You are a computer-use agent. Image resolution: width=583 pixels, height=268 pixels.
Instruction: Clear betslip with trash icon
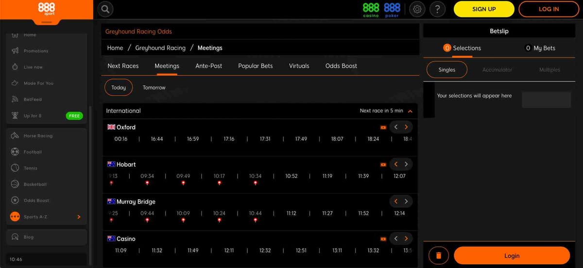point(439,255)
